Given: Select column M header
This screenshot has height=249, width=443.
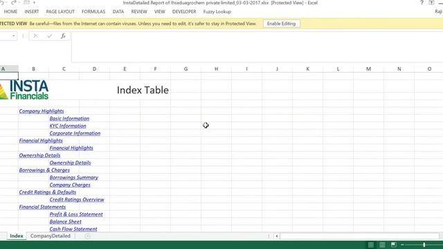Looking at the screenshot, I should tap(368, 68).
